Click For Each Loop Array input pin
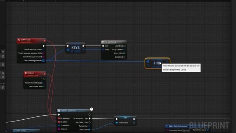This screenshot has width=236, height=133. pyautogui.click(x=103, y=50)
